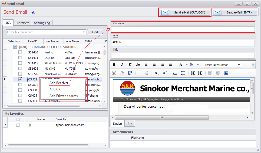
Task: Choose Add Private address menu entry
Action: 64,96
